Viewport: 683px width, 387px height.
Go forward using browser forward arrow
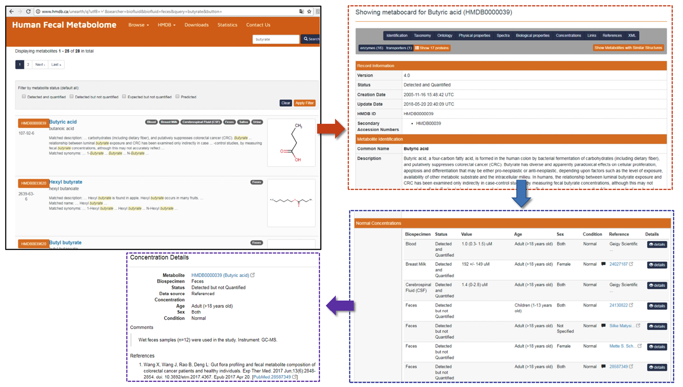20,12
